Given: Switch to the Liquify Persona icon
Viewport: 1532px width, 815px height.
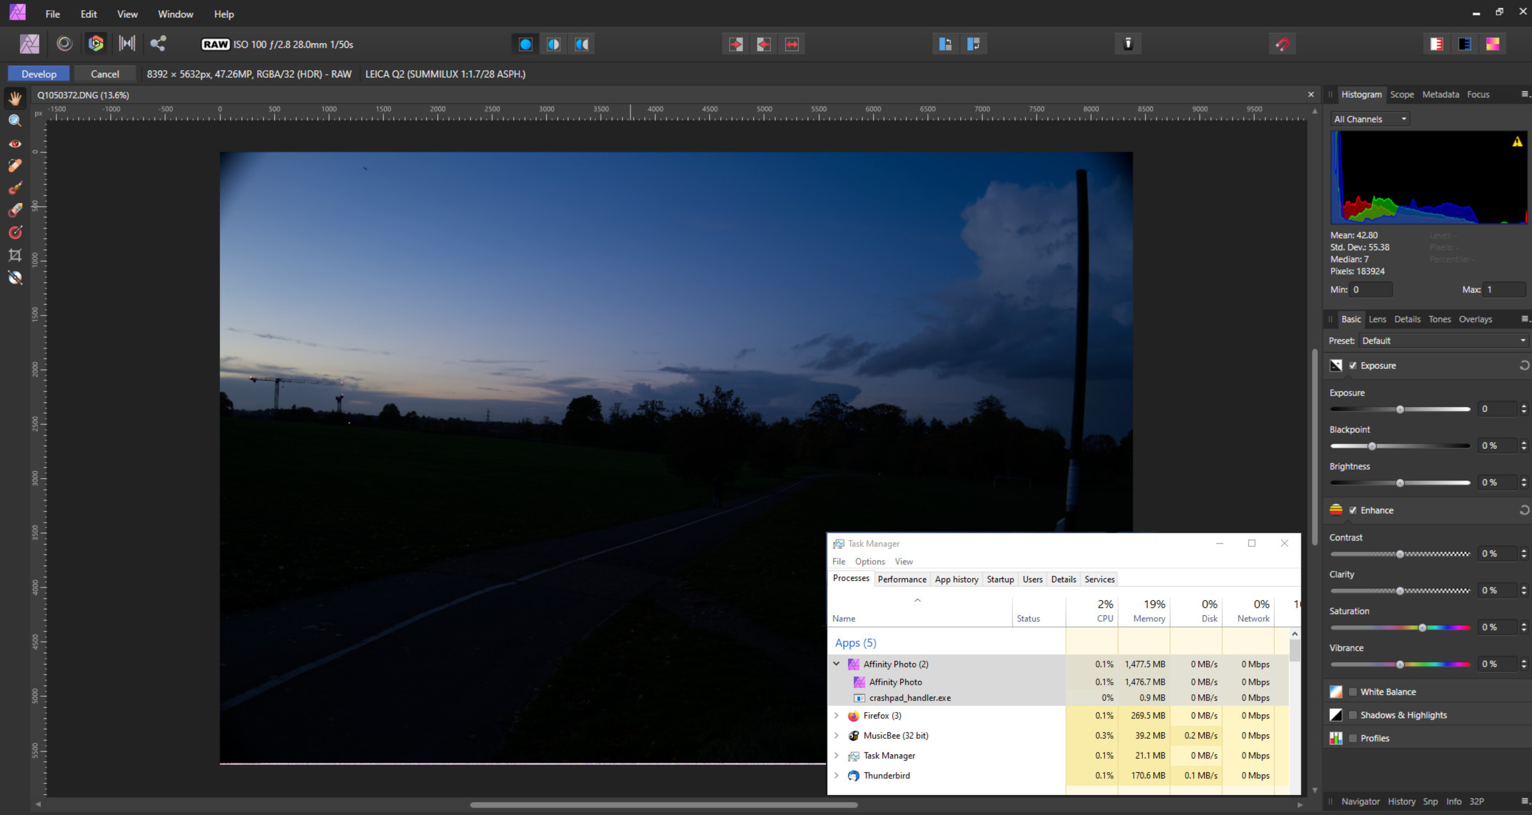Looking at the screenshot, I should coord(64,44).
